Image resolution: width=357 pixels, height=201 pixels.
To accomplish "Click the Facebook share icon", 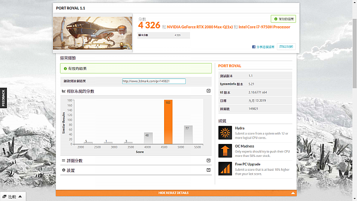I will tap(254, 47).
